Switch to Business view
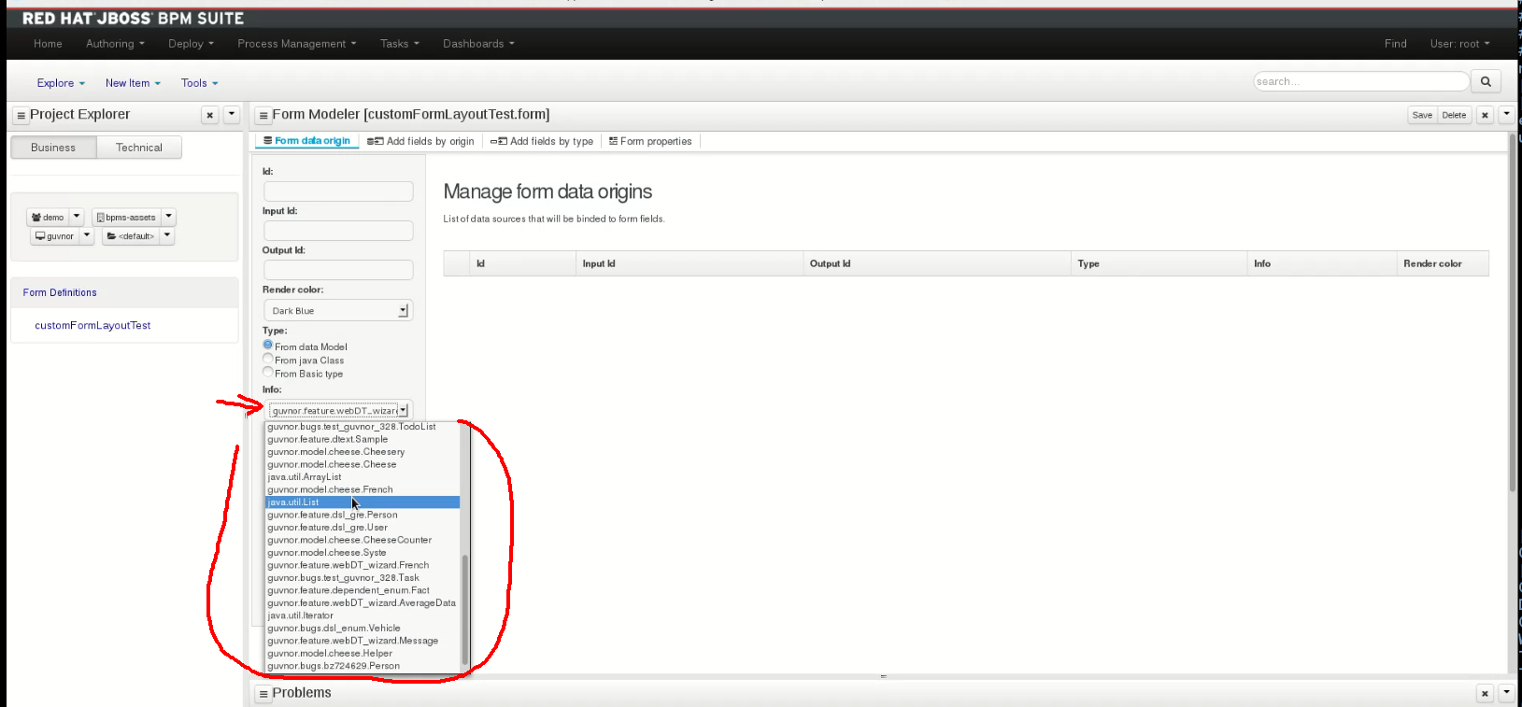Viewport: 1522px width, 707px height. (x=53, y=148)
